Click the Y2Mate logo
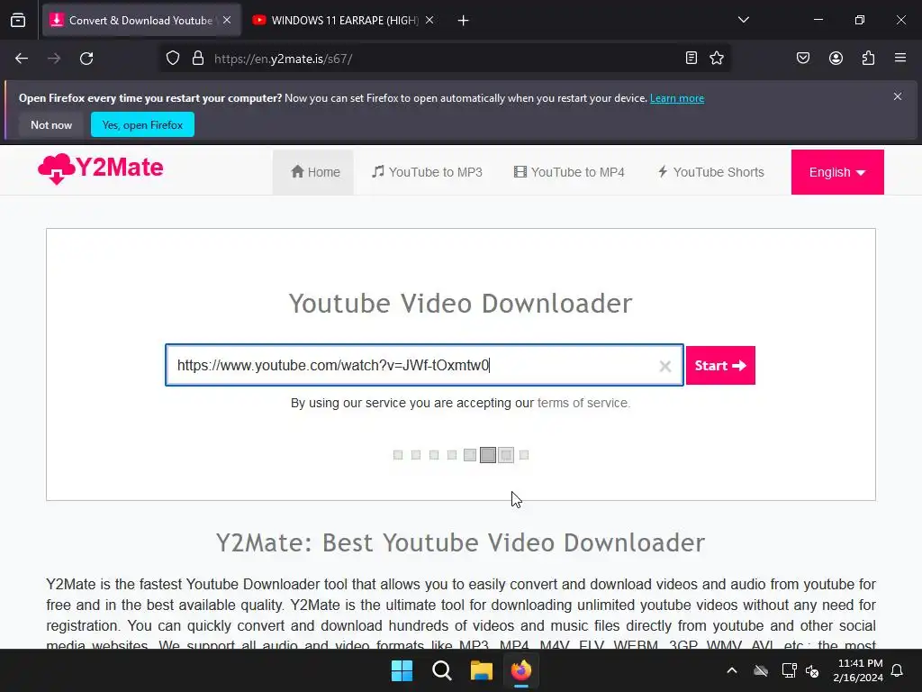 [101, 168]
